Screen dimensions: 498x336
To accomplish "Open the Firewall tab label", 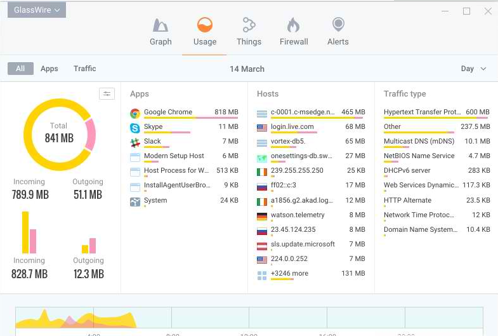I will pos(294,42).
